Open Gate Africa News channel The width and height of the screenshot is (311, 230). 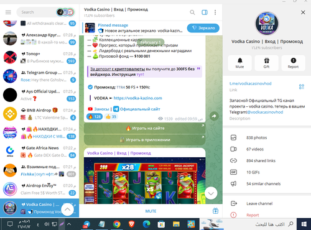[39, 152]
